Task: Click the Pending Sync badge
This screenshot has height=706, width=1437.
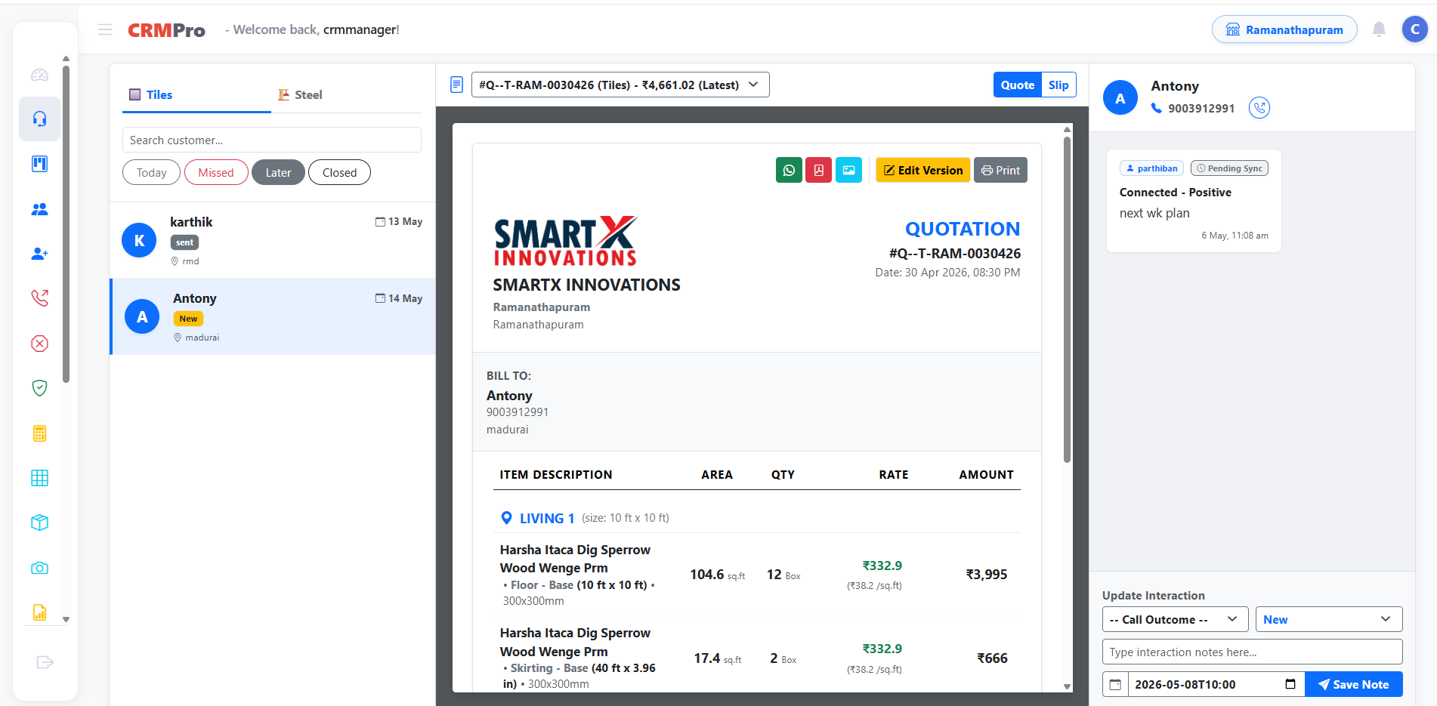Action: click(x=1229, y=168)
